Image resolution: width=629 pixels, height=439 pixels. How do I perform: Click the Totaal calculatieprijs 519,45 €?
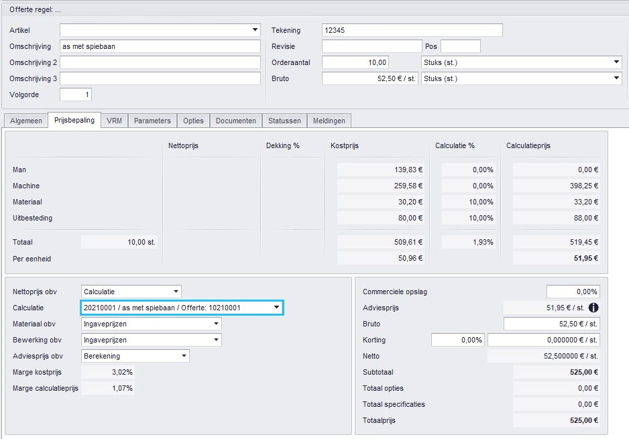(x=557, y=242)
